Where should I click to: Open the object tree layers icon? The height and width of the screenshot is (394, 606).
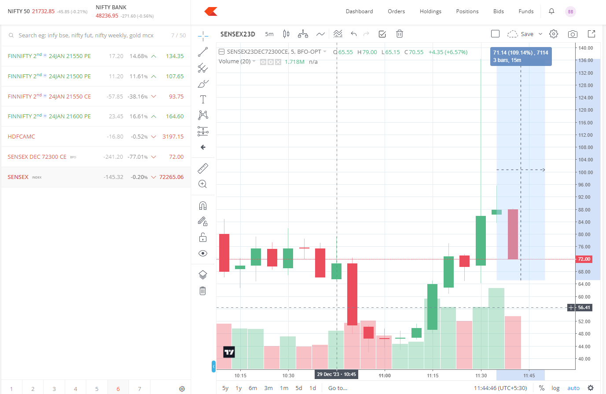(x=203, y=275)
